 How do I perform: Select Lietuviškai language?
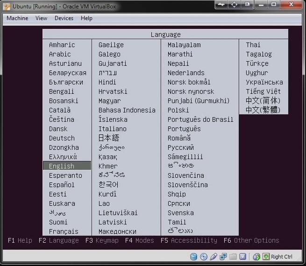tap(118, 213)
